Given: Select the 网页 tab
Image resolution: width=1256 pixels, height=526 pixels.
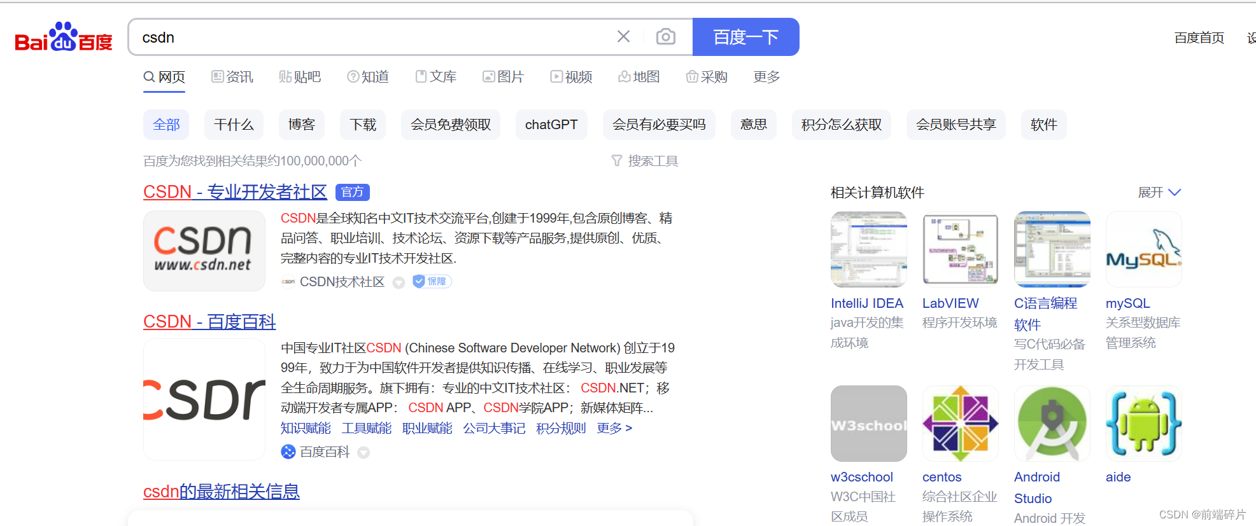Looking at the screenshot, I should [164, 77].
